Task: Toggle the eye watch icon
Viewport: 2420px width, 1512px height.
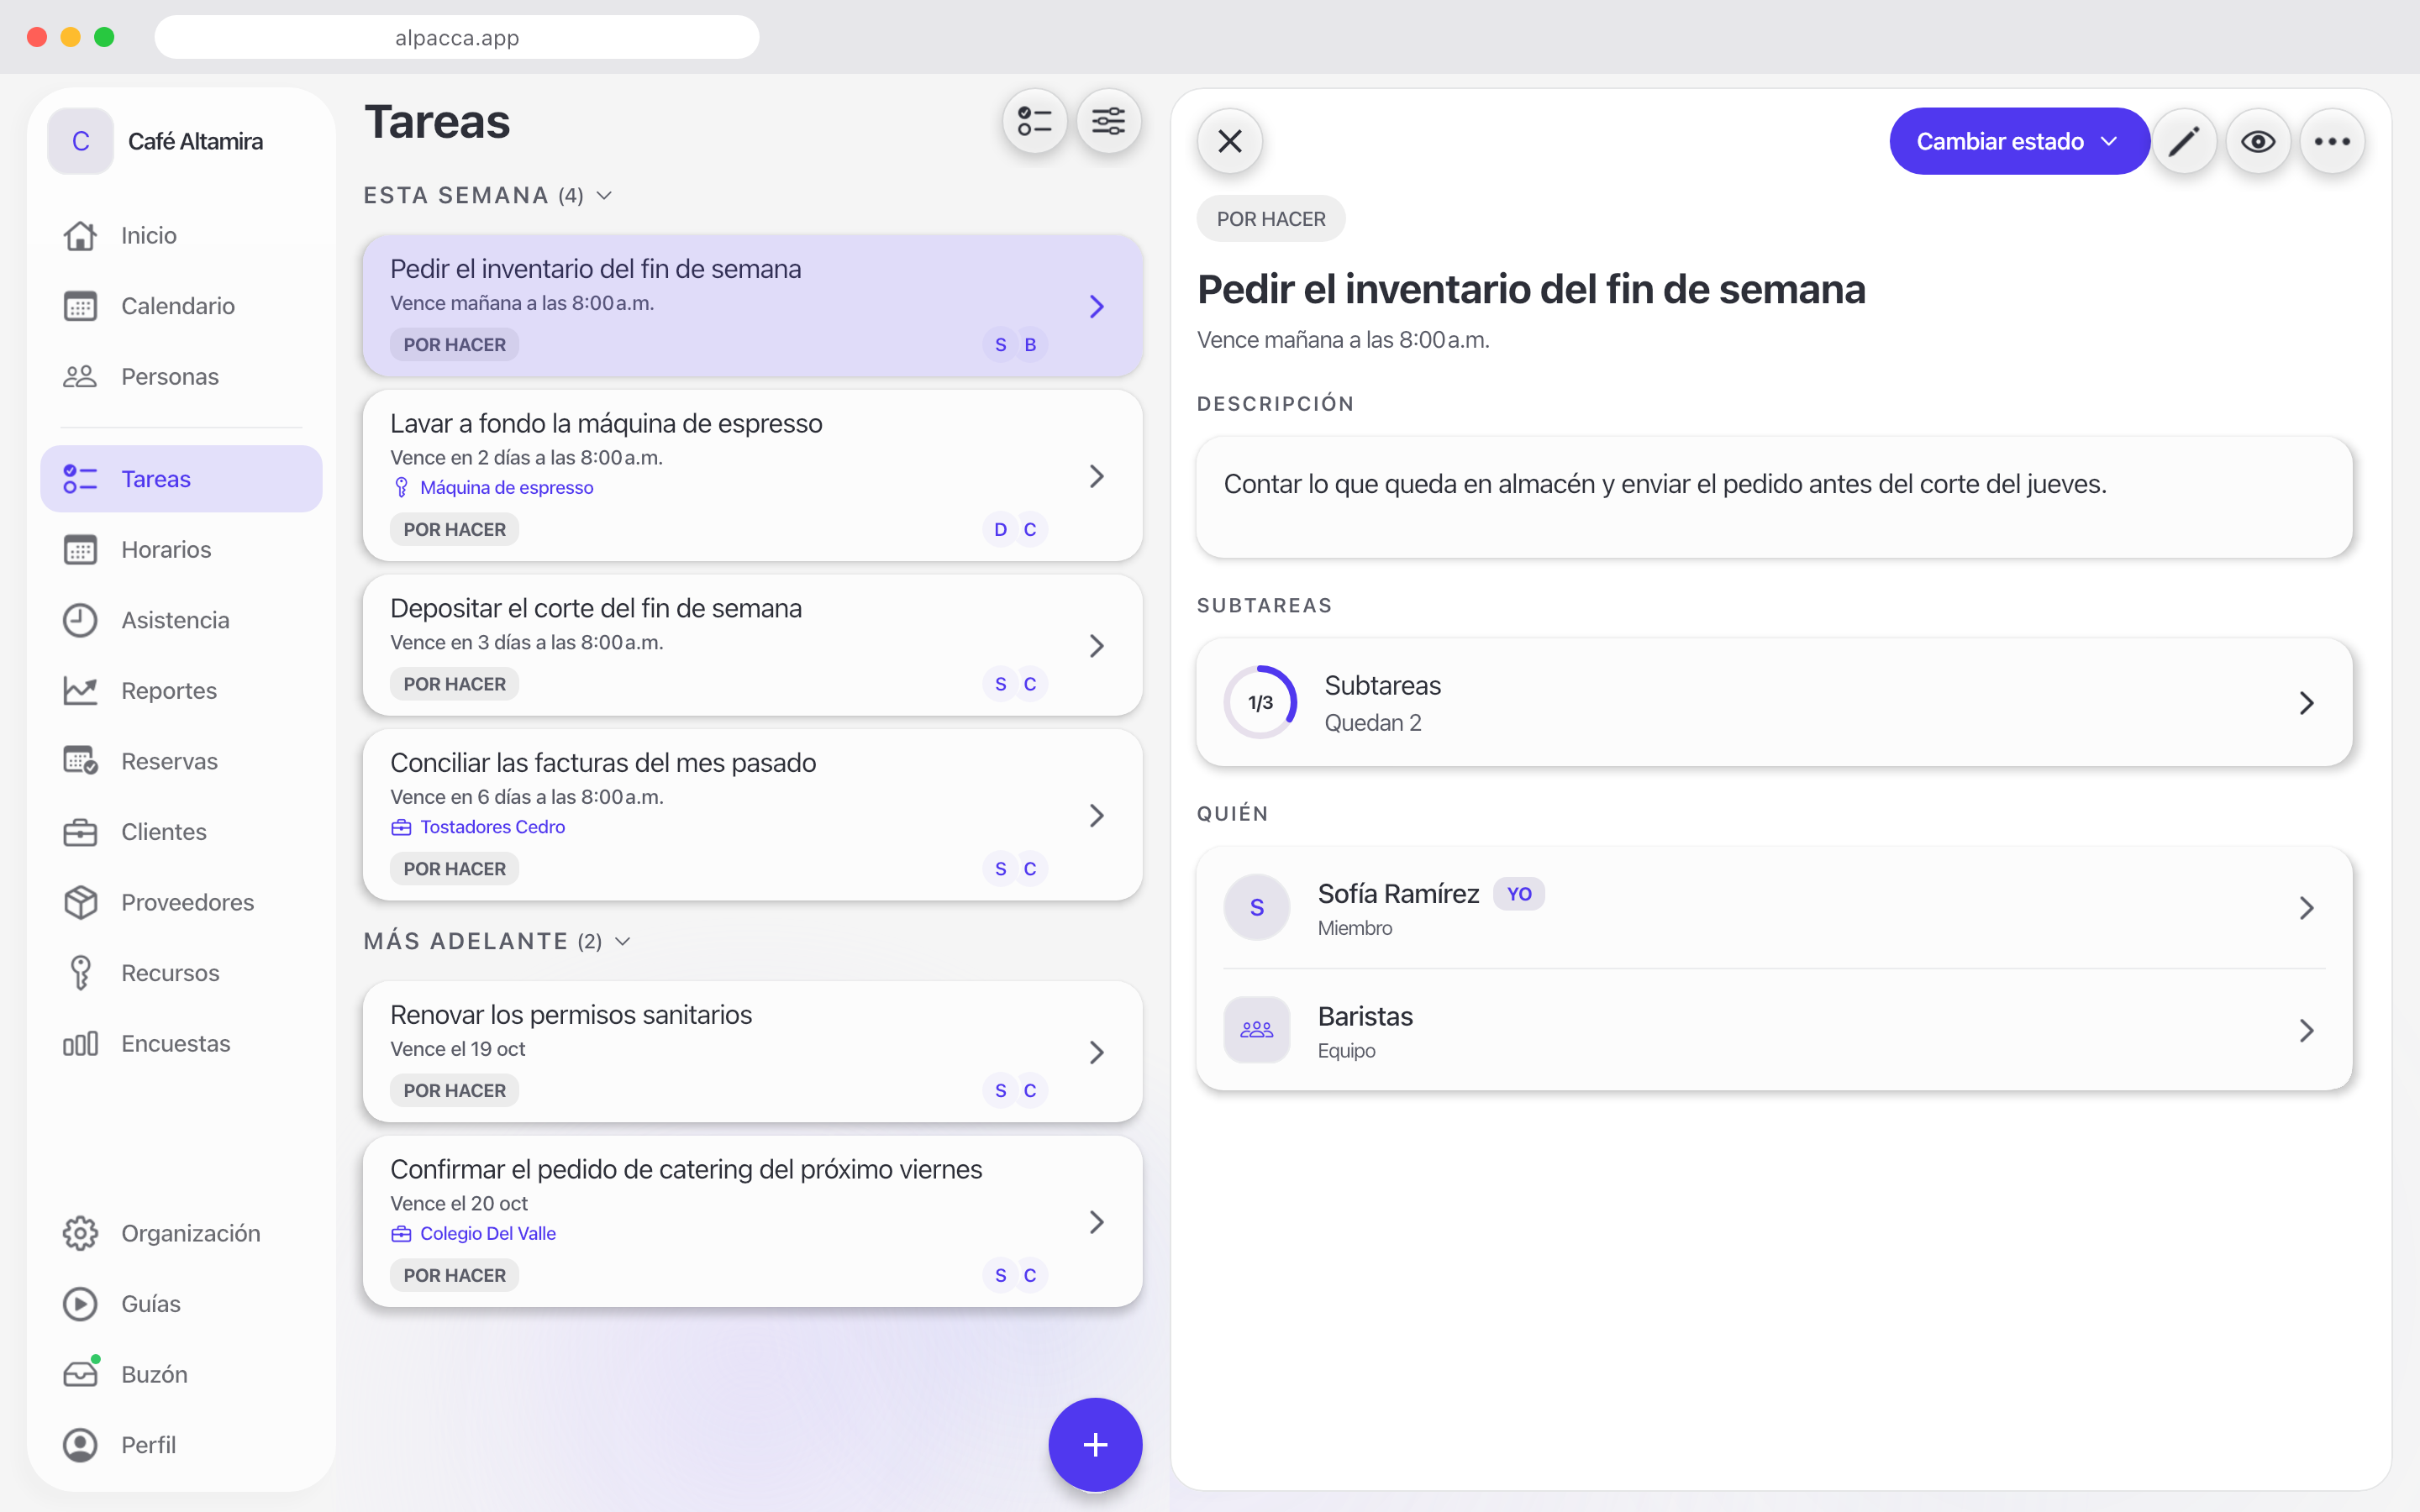Action: tap(2258, 141)
